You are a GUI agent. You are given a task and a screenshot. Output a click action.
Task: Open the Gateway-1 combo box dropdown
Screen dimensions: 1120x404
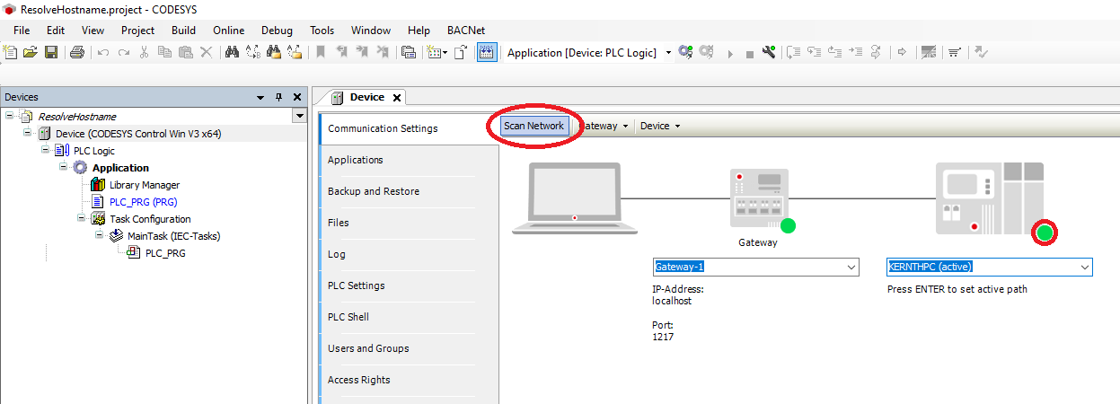click(x=851, y=268)
